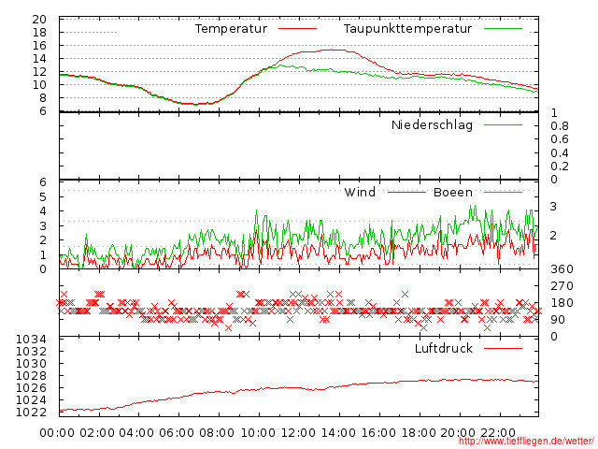Click the 0.4 precipitation axis value
Viewport: 598px width, 449px height.
[x=560, y=153]
